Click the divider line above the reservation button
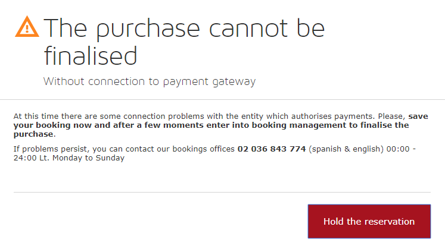Screen dimensions: 445x252 click(x=222, y=192)
